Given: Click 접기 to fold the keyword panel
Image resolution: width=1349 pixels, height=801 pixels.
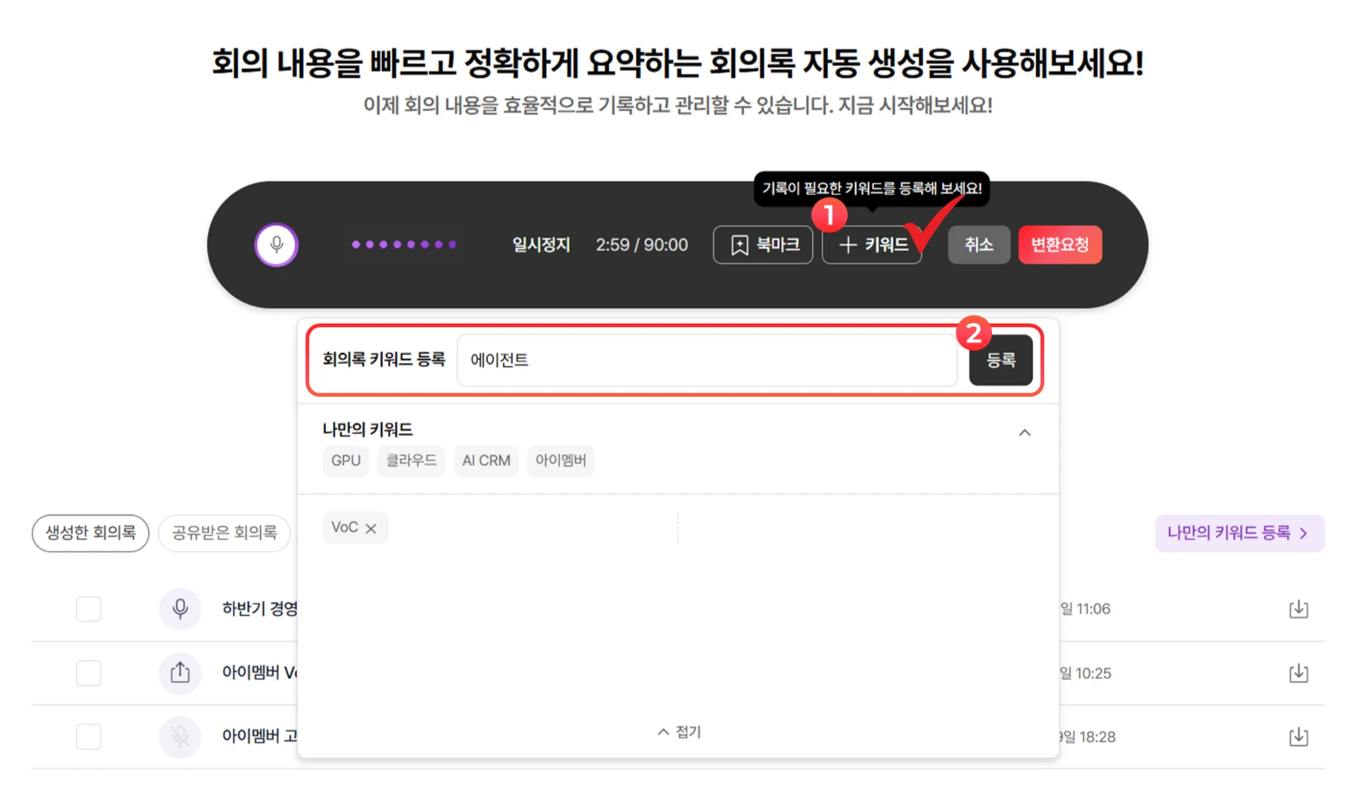Looking at the screenshot, I should pos(679,731).
